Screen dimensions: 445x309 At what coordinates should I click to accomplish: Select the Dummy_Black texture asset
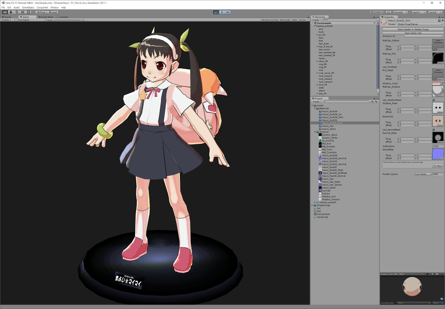[x=328, y=135]
